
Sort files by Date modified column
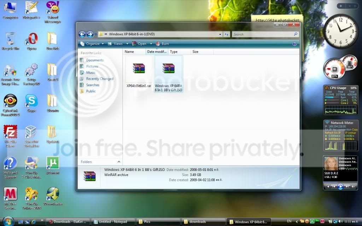point(157,52)
